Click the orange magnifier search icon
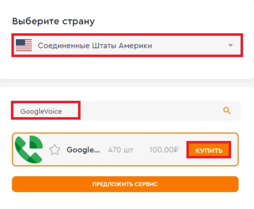Viewport: 254px width, 209px height. (227, 111)
